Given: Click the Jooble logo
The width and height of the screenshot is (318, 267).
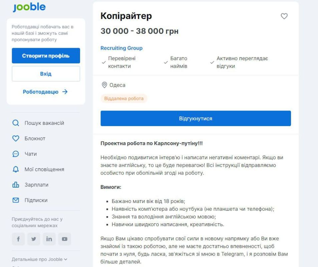Looking at the screenshot, I should (29, 7).
